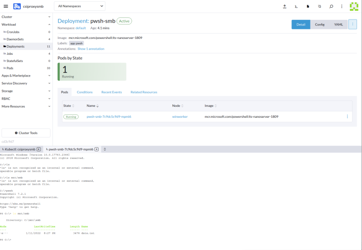
Task: Expand the Cluster sidebar section
Action: (x=26, y=17)
